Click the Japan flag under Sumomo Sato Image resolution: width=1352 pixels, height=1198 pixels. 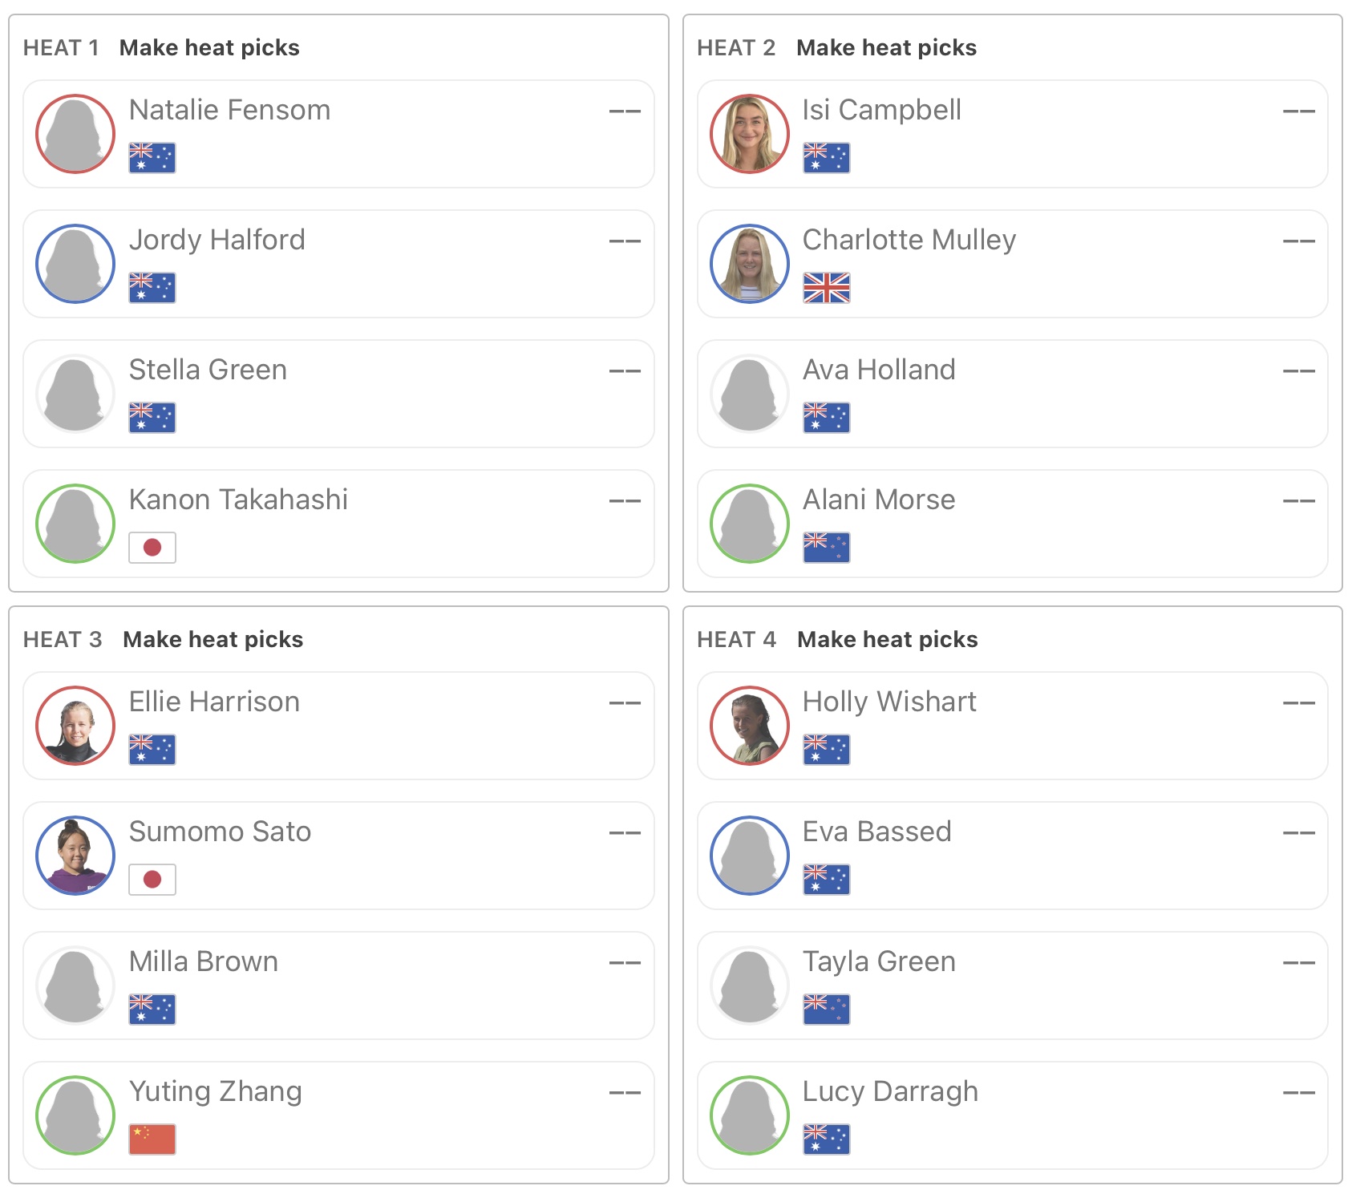click(x=152, y=880)
